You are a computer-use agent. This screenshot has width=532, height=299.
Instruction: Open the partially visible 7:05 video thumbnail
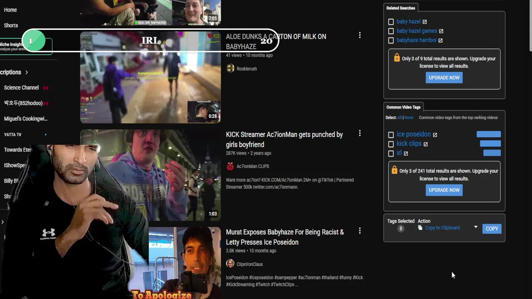(x=150, y=12)
